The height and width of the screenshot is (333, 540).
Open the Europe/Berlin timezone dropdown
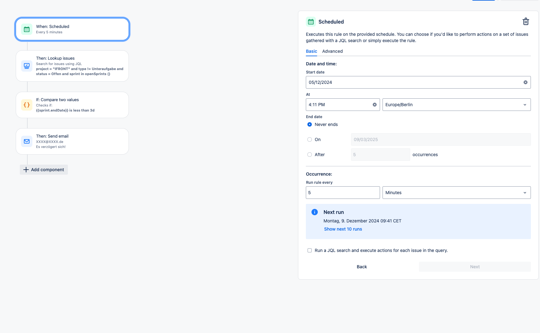pyautogui.click(x=456, y=105)
